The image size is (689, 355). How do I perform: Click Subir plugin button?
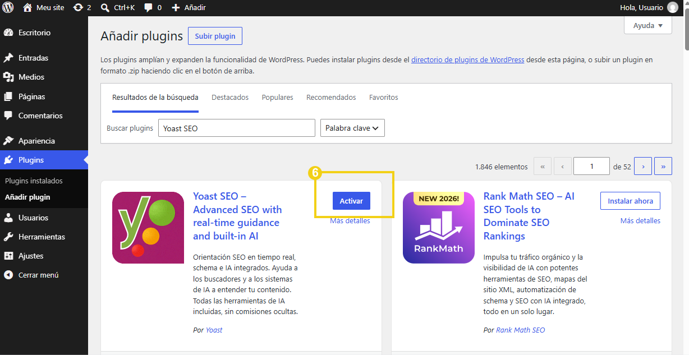point(215,36)
